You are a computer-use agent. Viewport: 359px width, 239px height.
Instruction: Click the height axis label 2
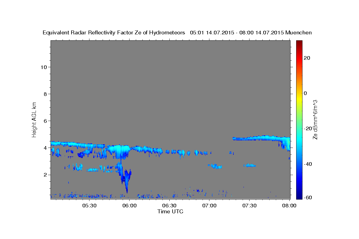(x=45, y=175)
